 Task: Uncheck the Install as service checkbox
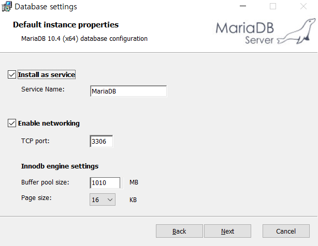pyautogui.click(x=12, y=74)
